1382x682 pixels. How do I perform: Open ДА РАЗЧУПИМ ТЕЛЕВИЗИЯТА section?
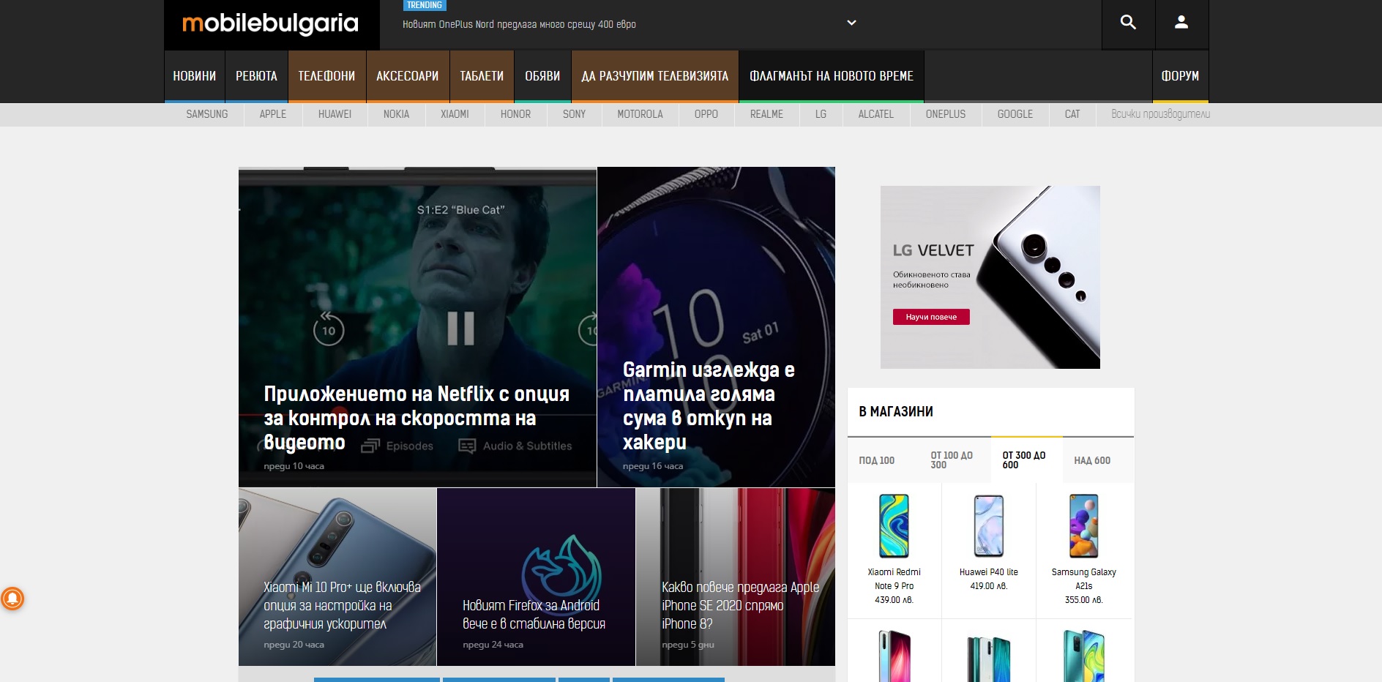pyautogui.click(x=655, y=76)
